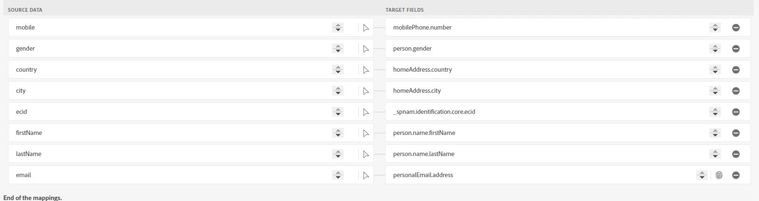The image size is (759, 201).
Task: Expand the gender source field selector
Action: point(338,49)
